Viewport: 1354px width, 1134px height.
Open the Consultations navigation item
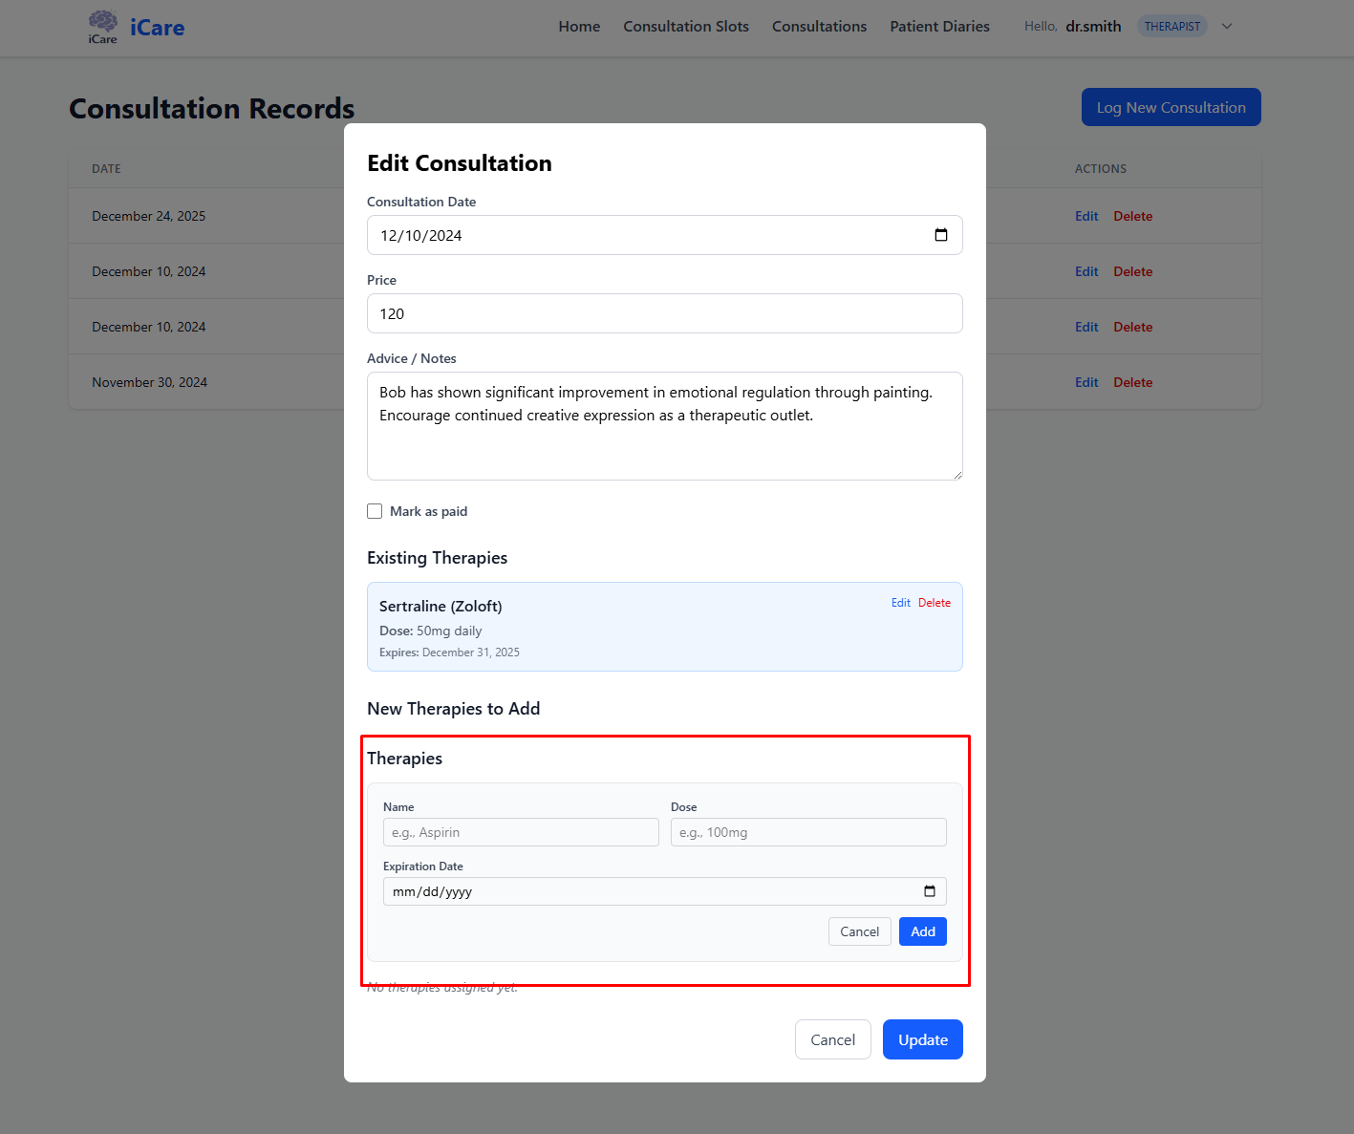click(819, 27)
